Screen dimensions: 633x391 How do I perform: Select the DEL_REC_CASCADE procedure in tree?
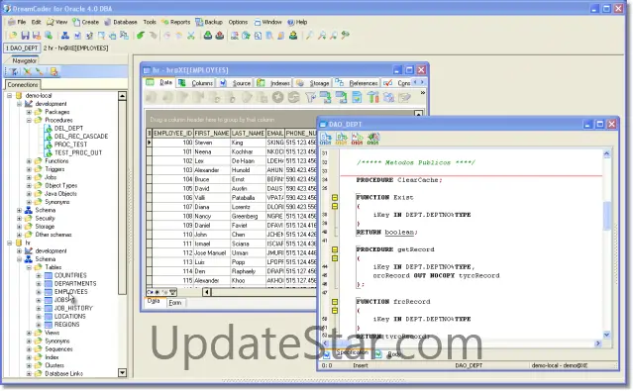81,137
